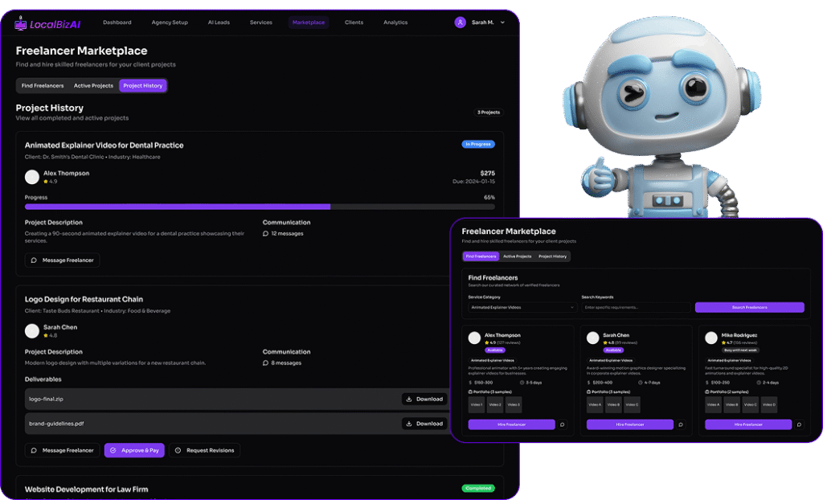Click the brand-guidelines.pdf file name

pos(56,424)
